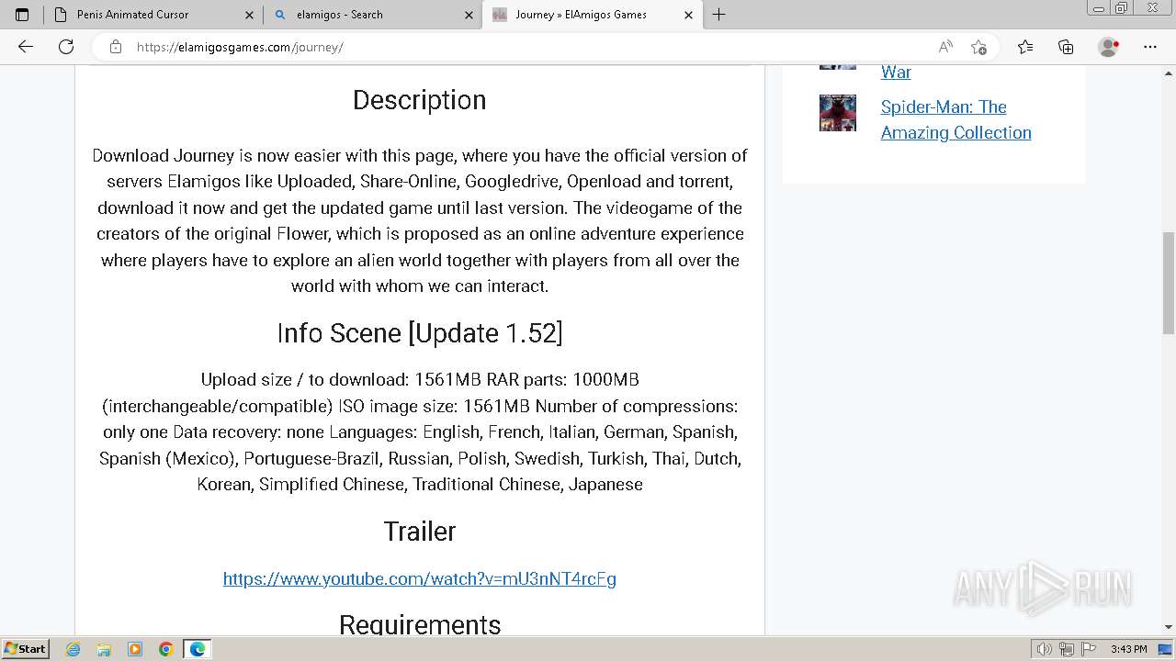Image resolution: width=1176 pixels, height=661 pixels.
Task: Switch to Penis Animated Cursor tab
Action: [x=152, y=15]
